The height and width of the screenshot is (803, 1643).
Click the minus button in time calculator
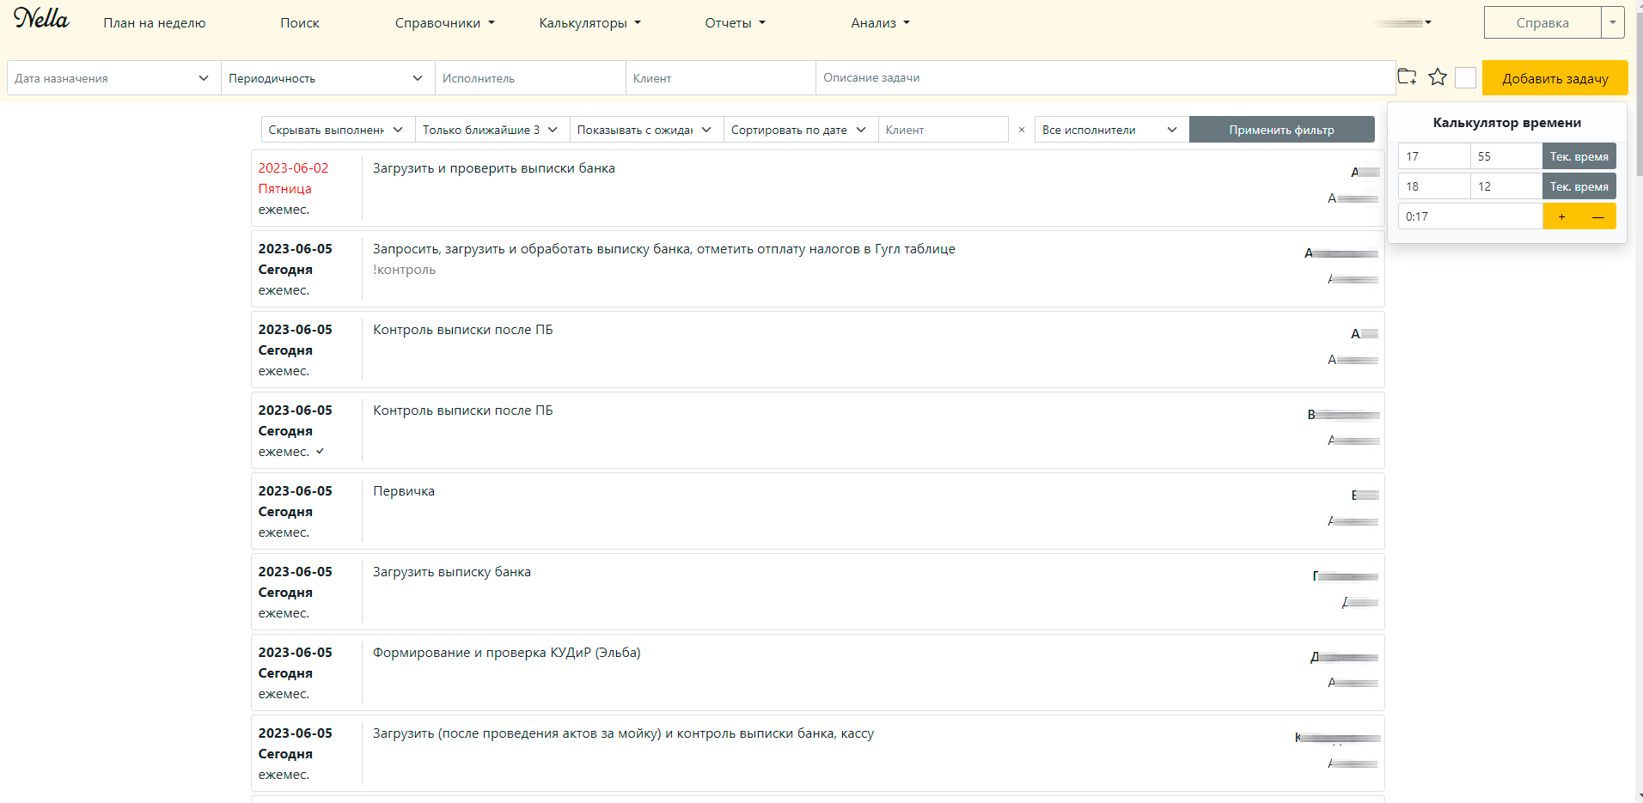click(x=1597, y=216)
